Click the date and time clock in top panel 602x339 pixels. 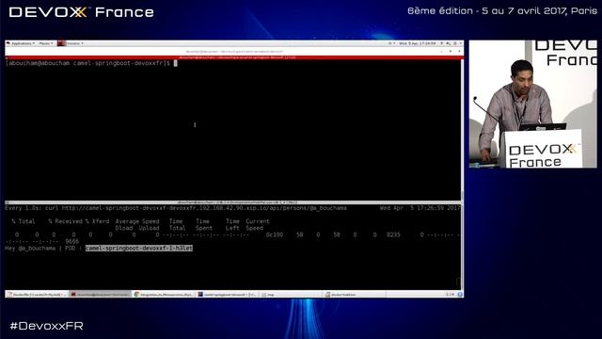pos(418,43)
